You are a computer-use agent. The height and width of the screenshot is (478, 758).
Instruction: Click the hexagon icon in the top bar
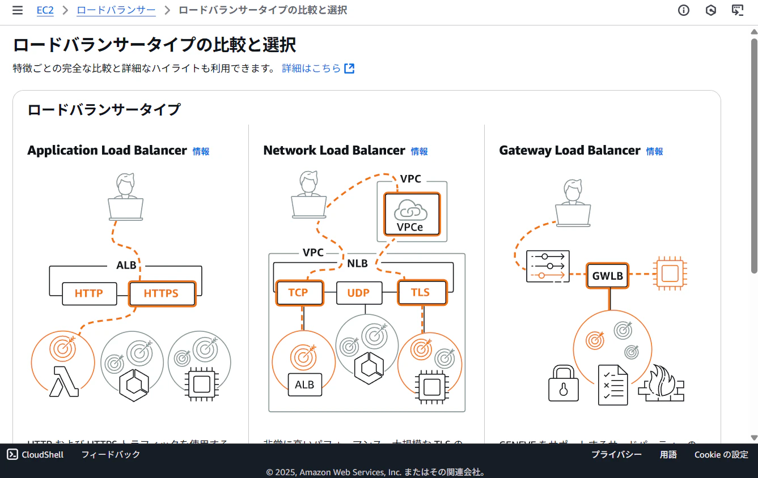pos(711,10)
